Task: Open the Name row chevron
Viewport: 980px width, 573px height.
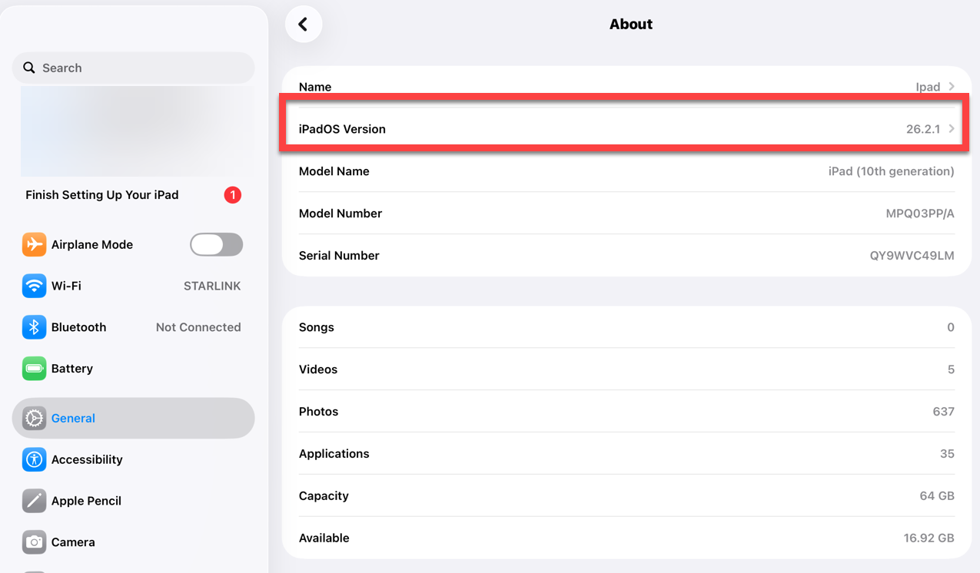Action: 952,87
